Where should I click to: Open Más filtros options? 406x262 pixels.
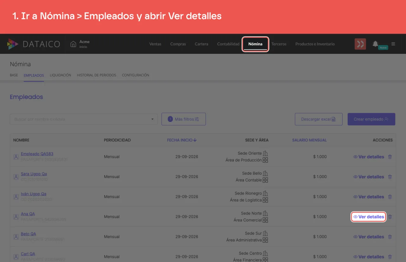click(x=184, y=119)
